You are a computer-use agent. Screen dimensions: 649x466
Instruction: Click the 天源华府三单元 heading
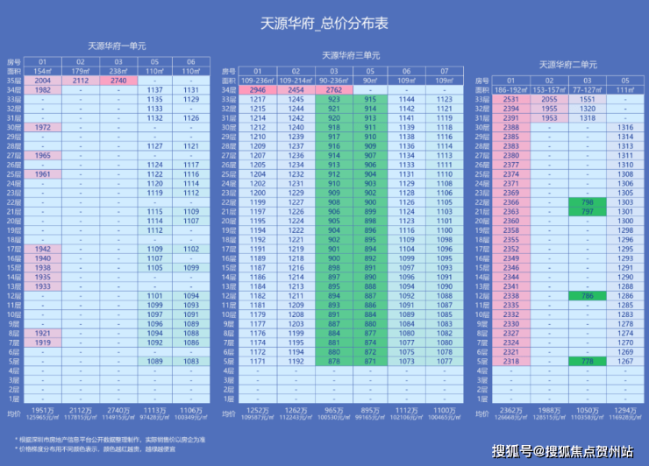click(x=351, y=55)
